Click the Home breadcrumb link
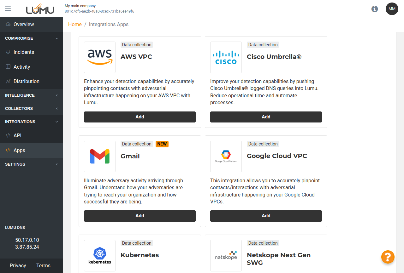Image resolution: width=404 pixels, height=273 pixels. click(75, 25)
